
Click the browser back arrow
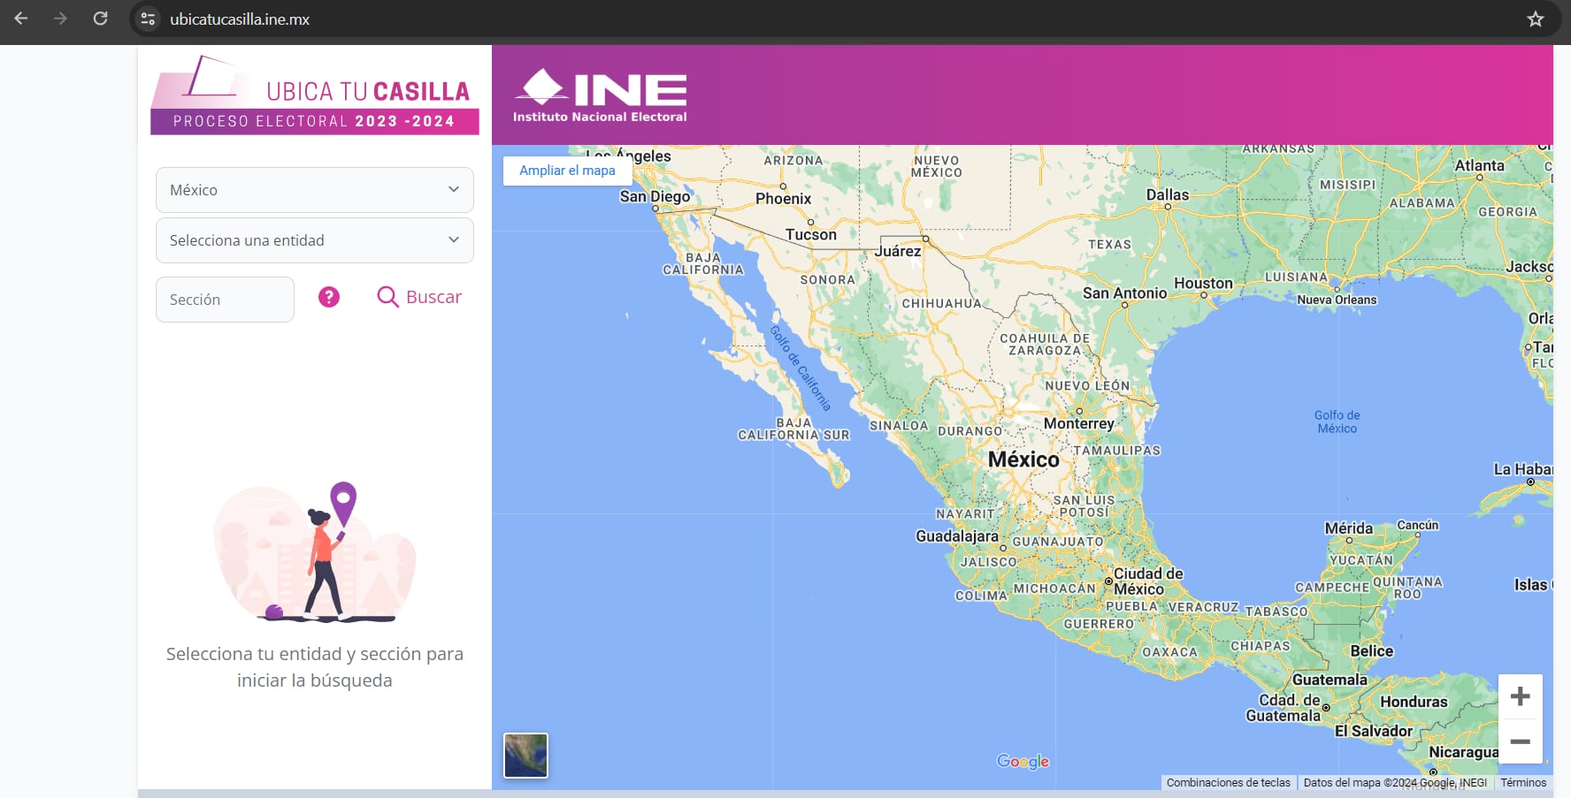pos(21,19)
